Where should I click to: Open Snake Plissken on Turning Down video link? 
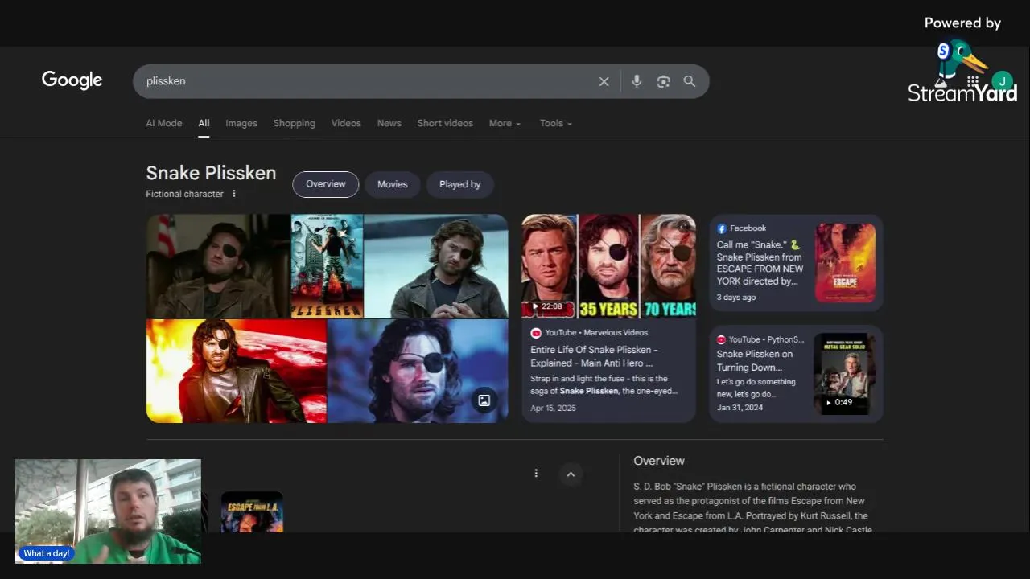(755, 360)
